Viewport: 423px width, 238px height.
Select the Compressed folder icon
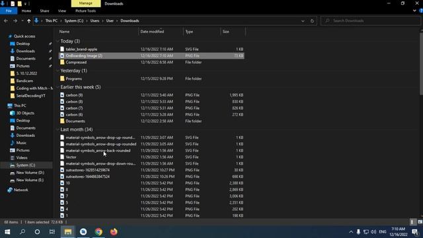click(62, 62)
